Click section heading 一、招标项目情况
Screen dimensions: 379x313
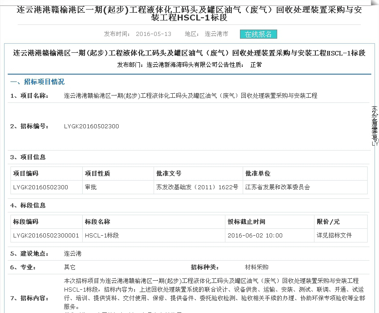(37, 82)
